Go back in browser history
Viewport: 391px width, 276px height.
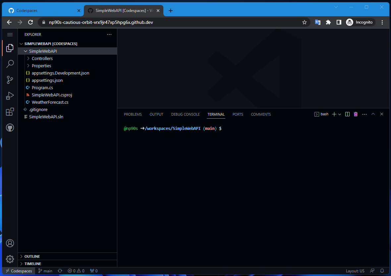click(9, 22)
